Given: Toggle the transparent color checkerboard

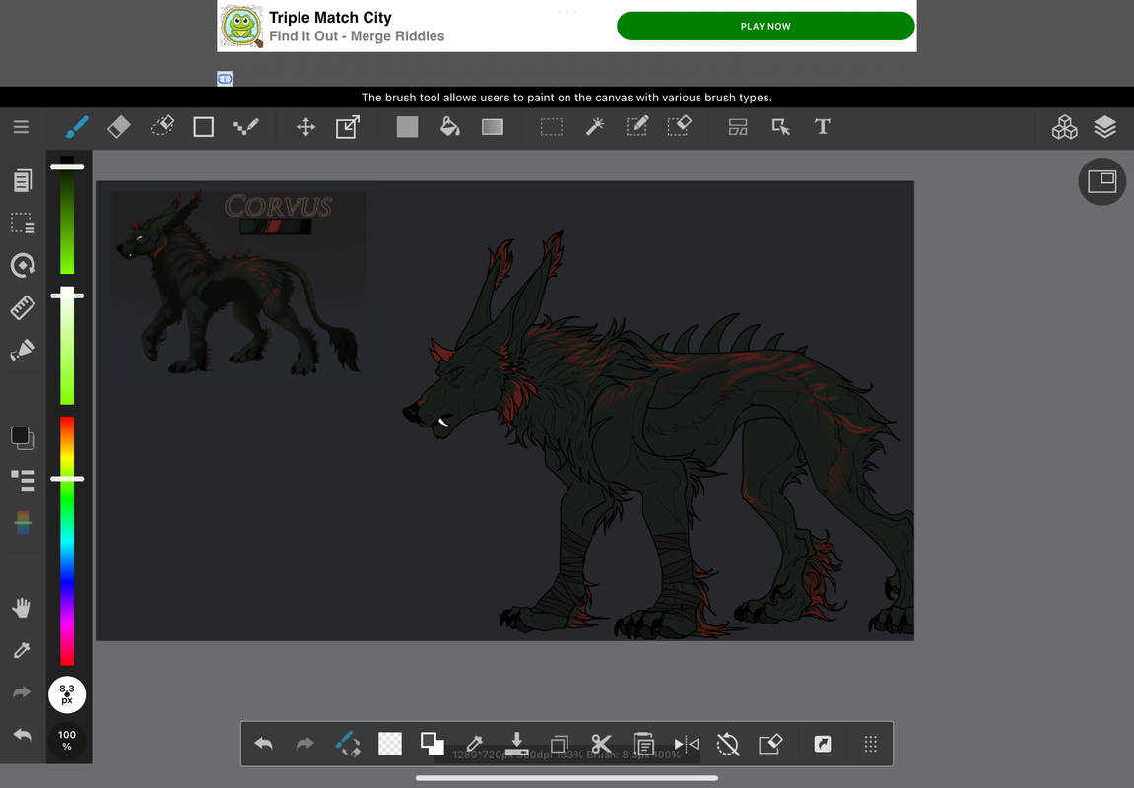Looking at the screenshot, I should coord(390,744).
